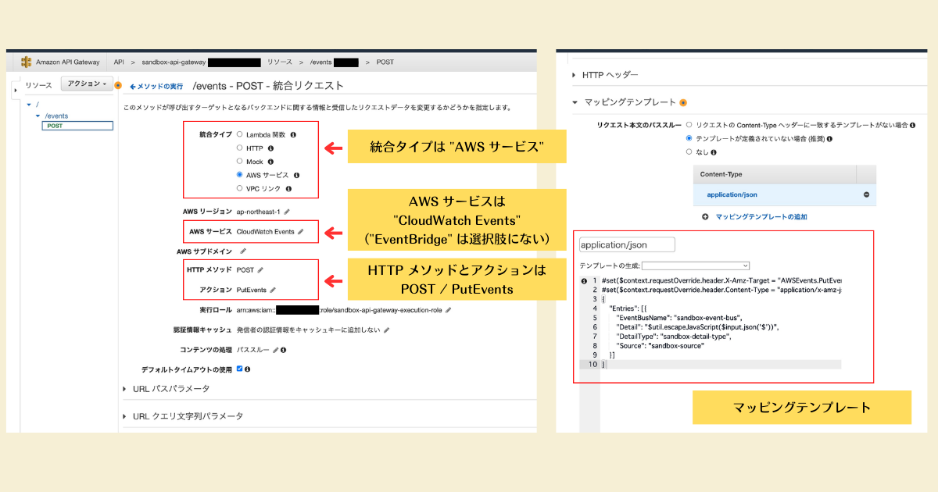Collapse the root / resource tree node

click(29, 104)
